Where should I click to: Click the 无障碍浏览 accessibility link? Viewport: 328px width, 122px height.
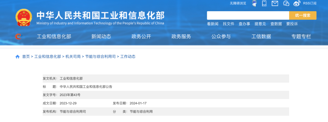pos(238,3)
